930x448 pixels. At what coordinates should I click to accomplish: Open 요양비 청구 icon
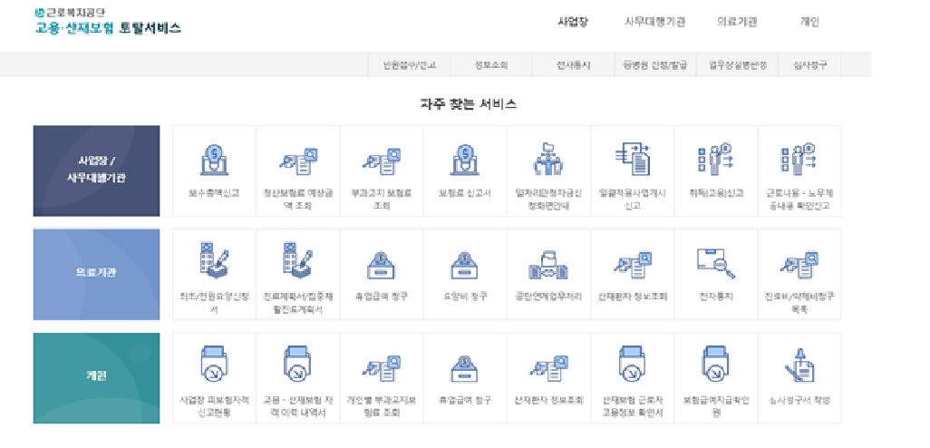point(465,265)
